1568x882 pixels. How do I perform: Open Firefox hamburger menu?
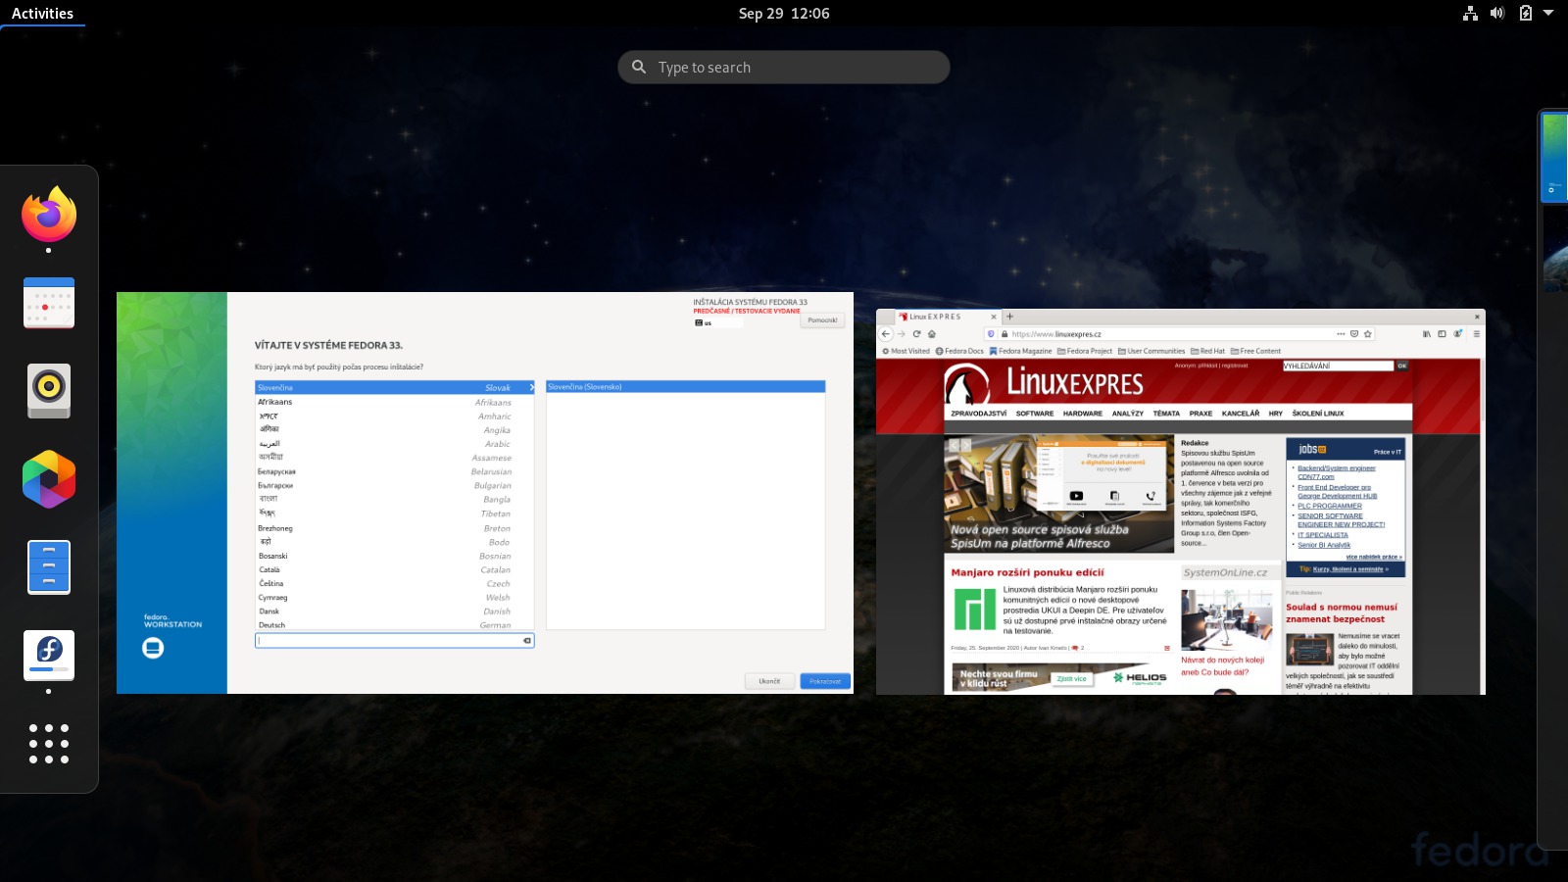1476,334
